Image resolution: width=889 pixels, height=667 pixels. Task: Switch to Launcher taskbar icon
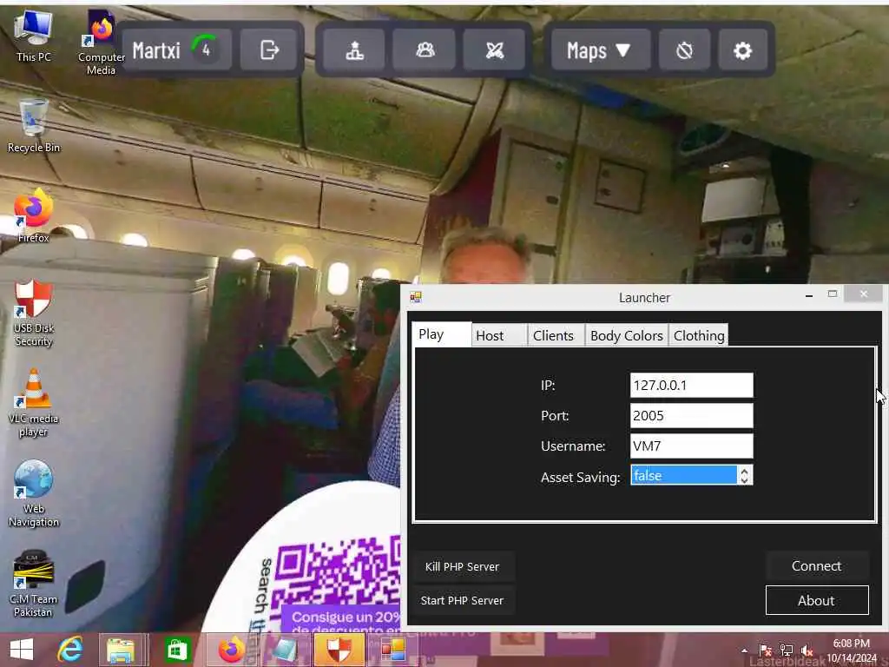point(393,649)
